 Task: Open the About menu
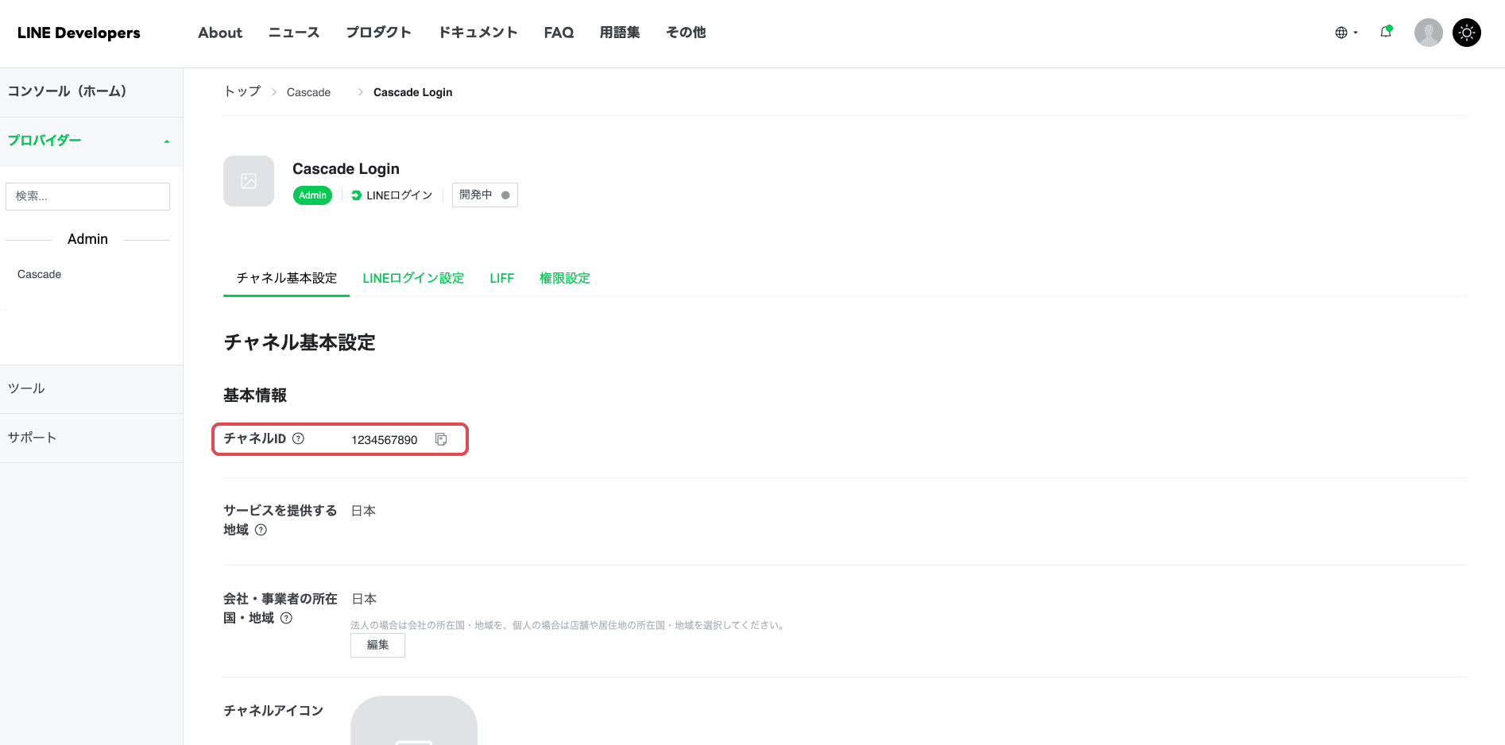(x=220, y=33)
